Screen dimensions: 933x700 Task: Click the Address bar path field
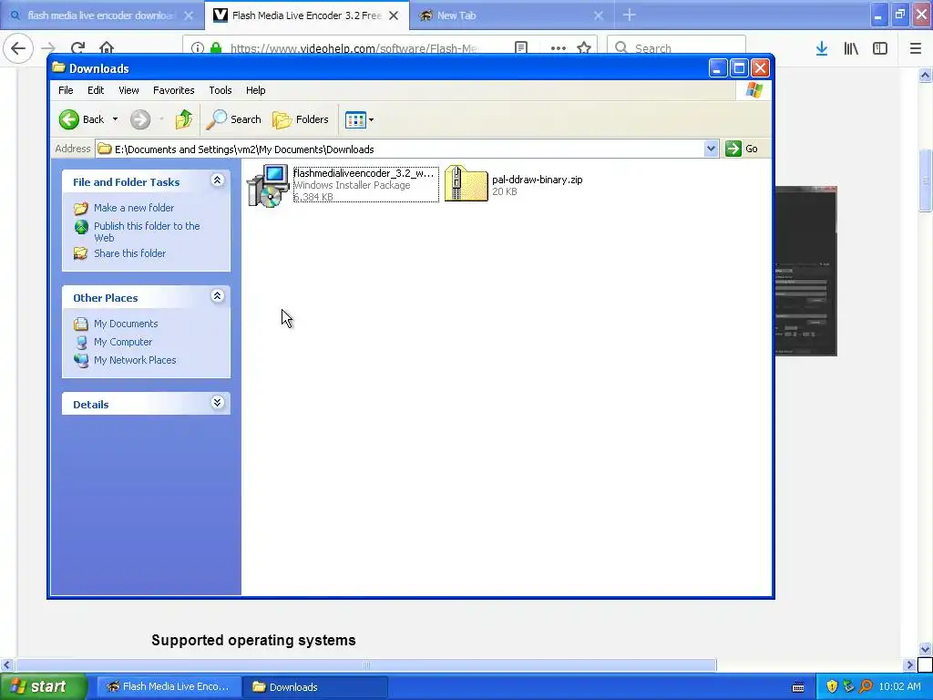(399, 149)
